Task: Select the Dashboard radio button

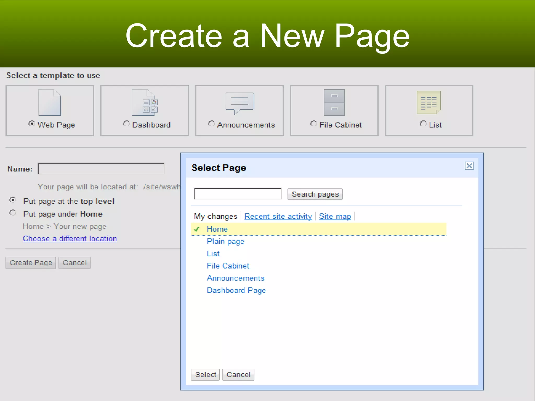Action: 126,123
